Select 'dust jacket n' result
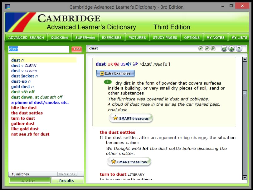 click(24, 76)
